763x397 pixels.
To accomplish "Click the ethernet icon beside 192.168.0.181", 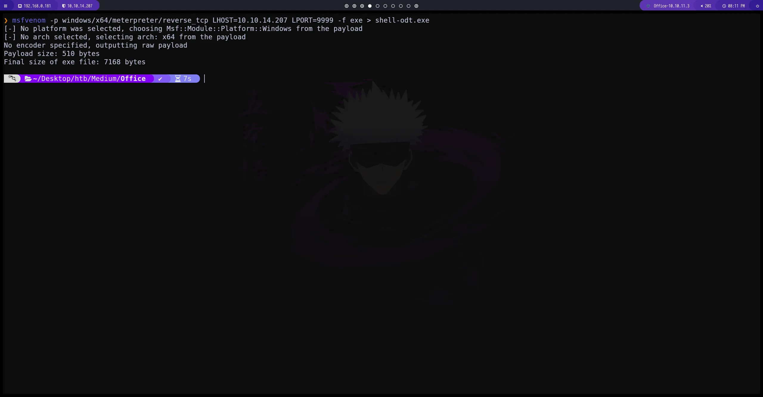I will point(20,6).
